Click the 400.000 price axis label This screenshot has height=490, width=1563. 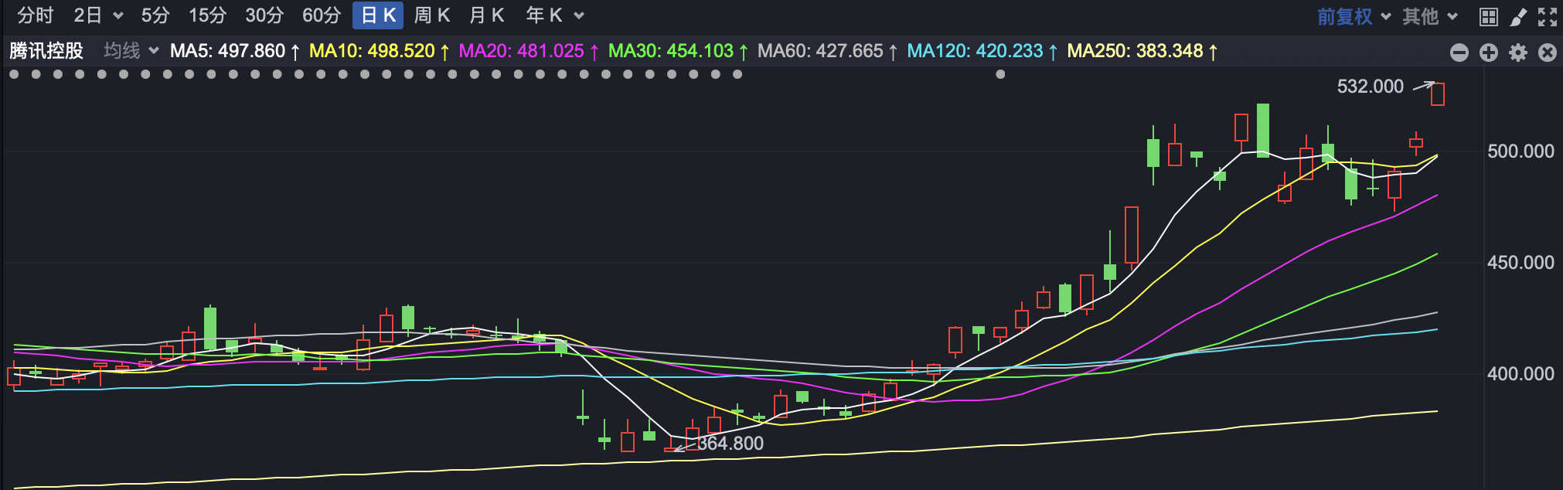[x=1520, y=374]
